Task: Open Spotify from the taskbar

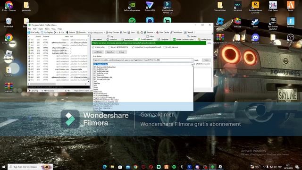Action: click(174, 167)
